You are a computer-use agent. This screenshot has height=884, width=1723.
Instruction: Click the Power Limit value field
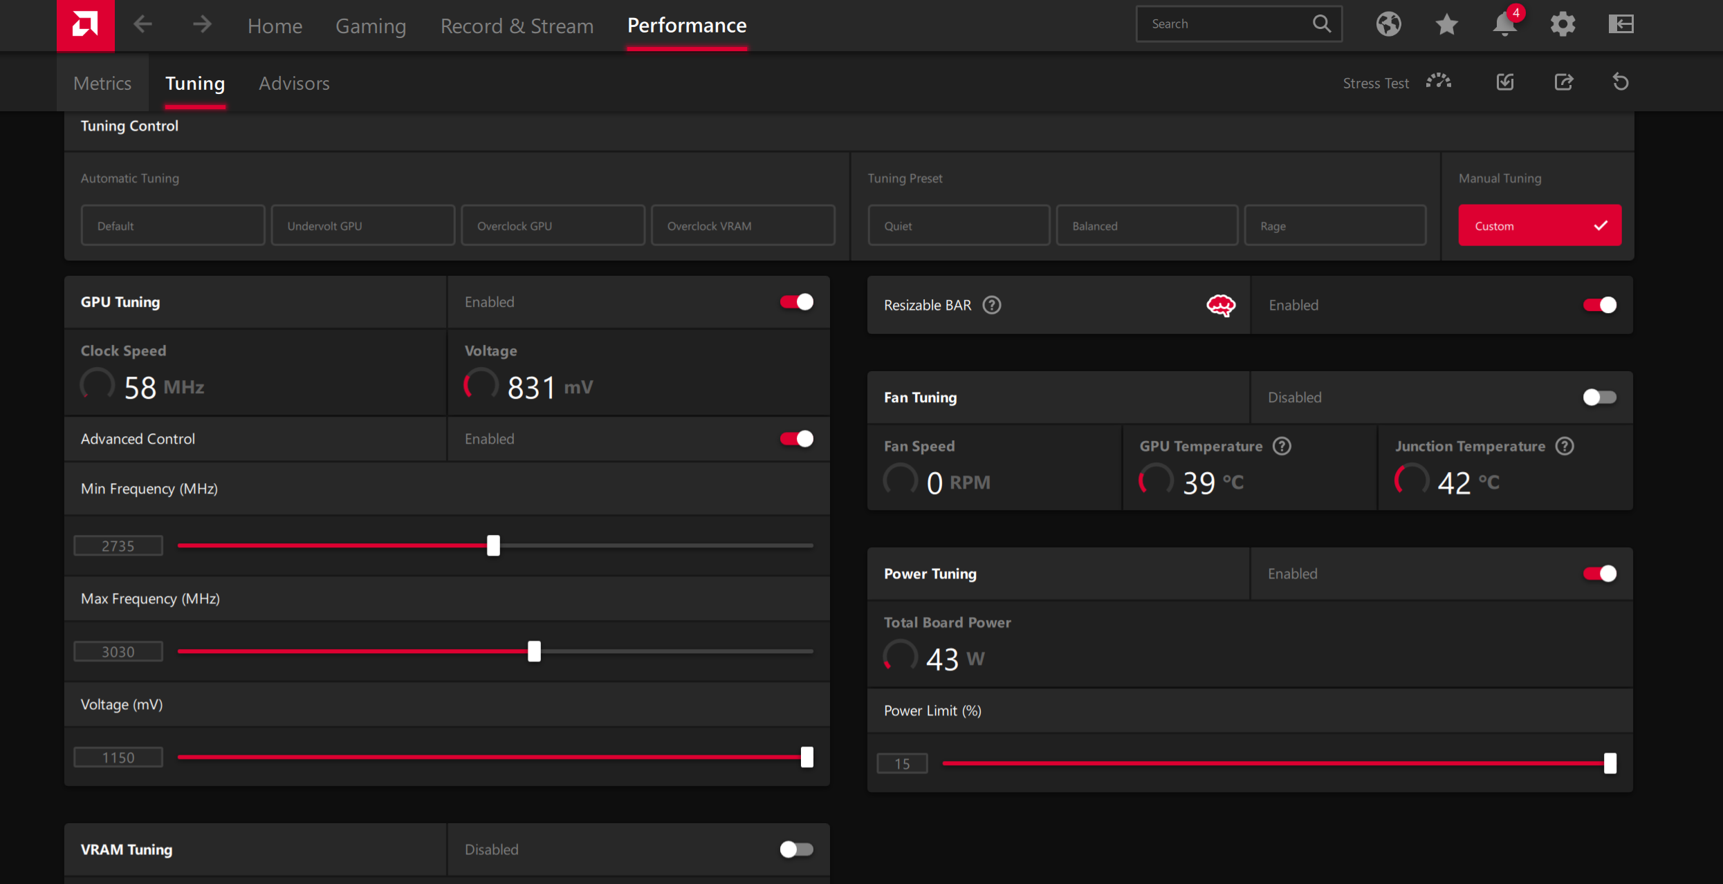pyautogui.click(x=902, y=764)
